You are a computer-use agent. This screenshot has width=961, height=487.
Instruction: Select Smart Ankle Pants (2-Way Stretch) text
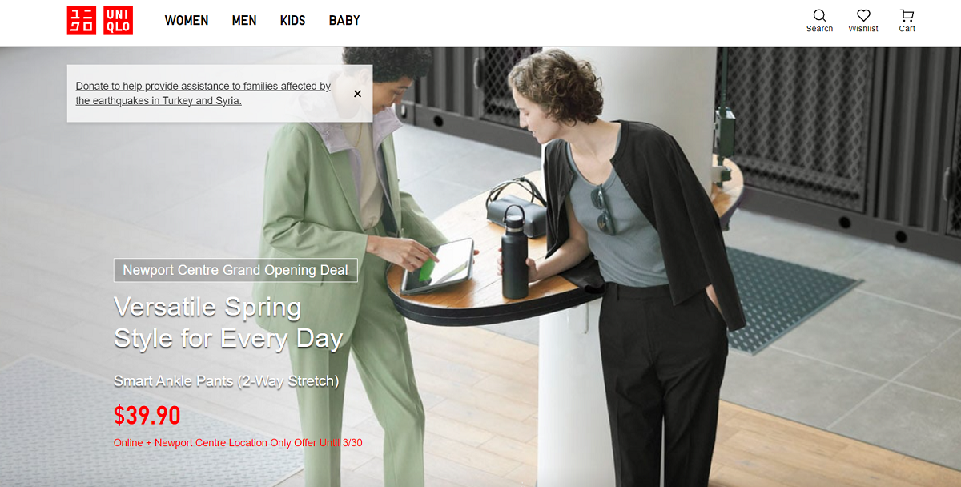tap(227, 381)
